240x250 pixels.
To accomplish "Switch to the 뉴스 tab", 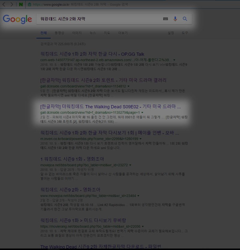I will (x=93, y=33).
